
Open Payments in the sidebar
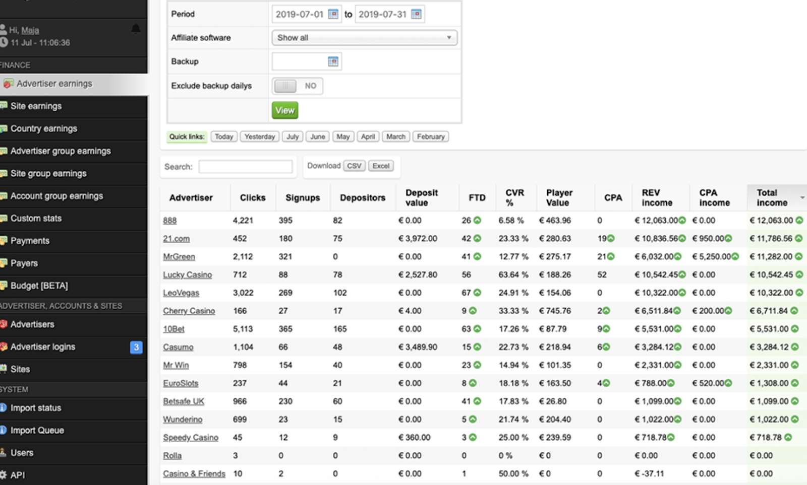[x=30, y=241]
